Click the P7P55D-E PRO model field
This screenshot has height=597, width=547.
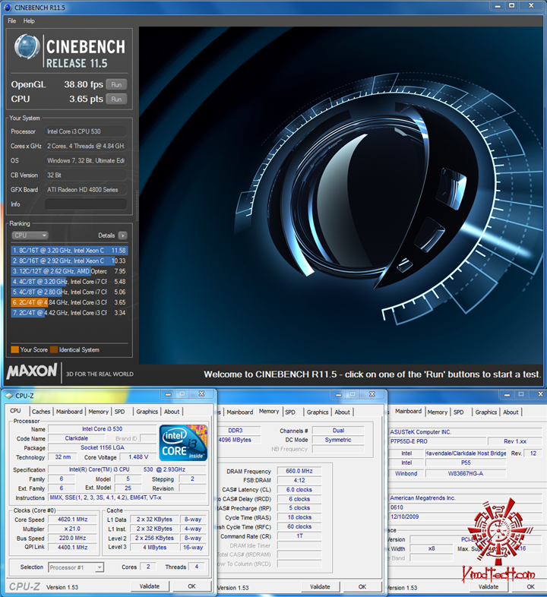coord(438,441)
